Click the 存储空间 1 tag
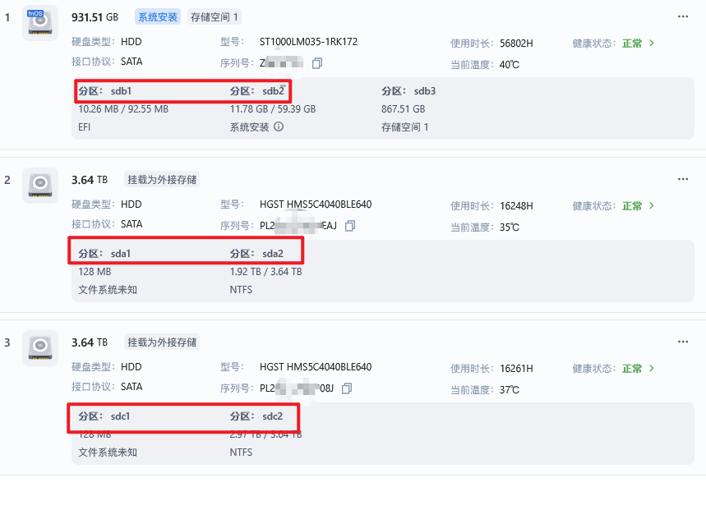The image size is (706, 519). [215, 17]
